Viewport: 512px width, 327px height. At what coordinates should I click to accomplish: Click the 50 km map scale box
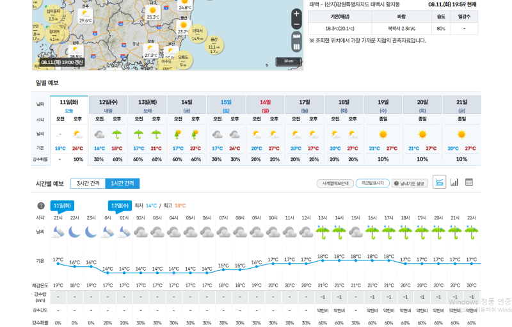(x=289, y=61)
